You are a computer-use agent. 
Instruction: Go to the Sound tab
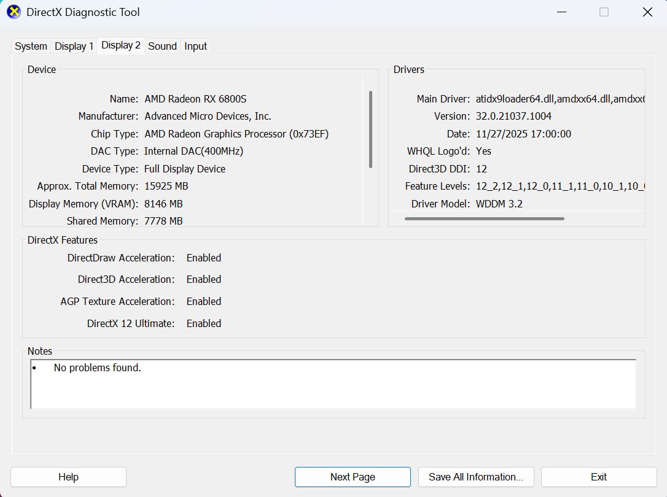tap(162, 46)
